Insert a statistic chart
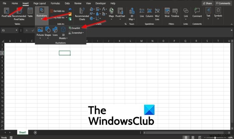Viewport: 234px width, 139px height. coord(98,14)
